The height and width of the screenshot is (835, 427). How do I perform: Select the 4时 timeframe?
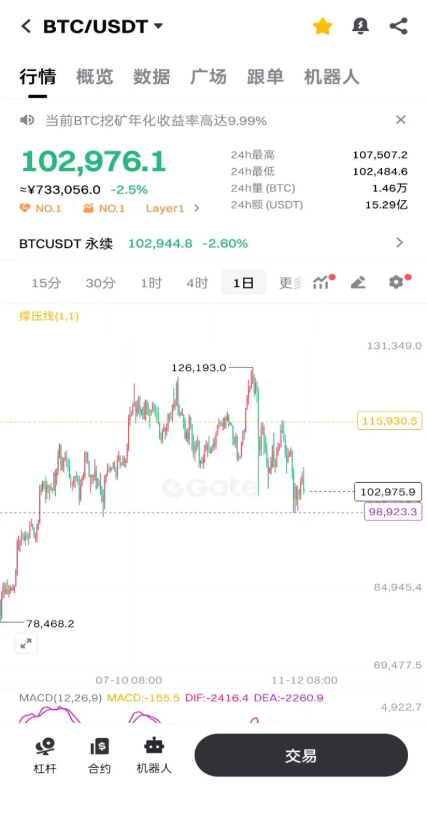click(x=197, y=283)
